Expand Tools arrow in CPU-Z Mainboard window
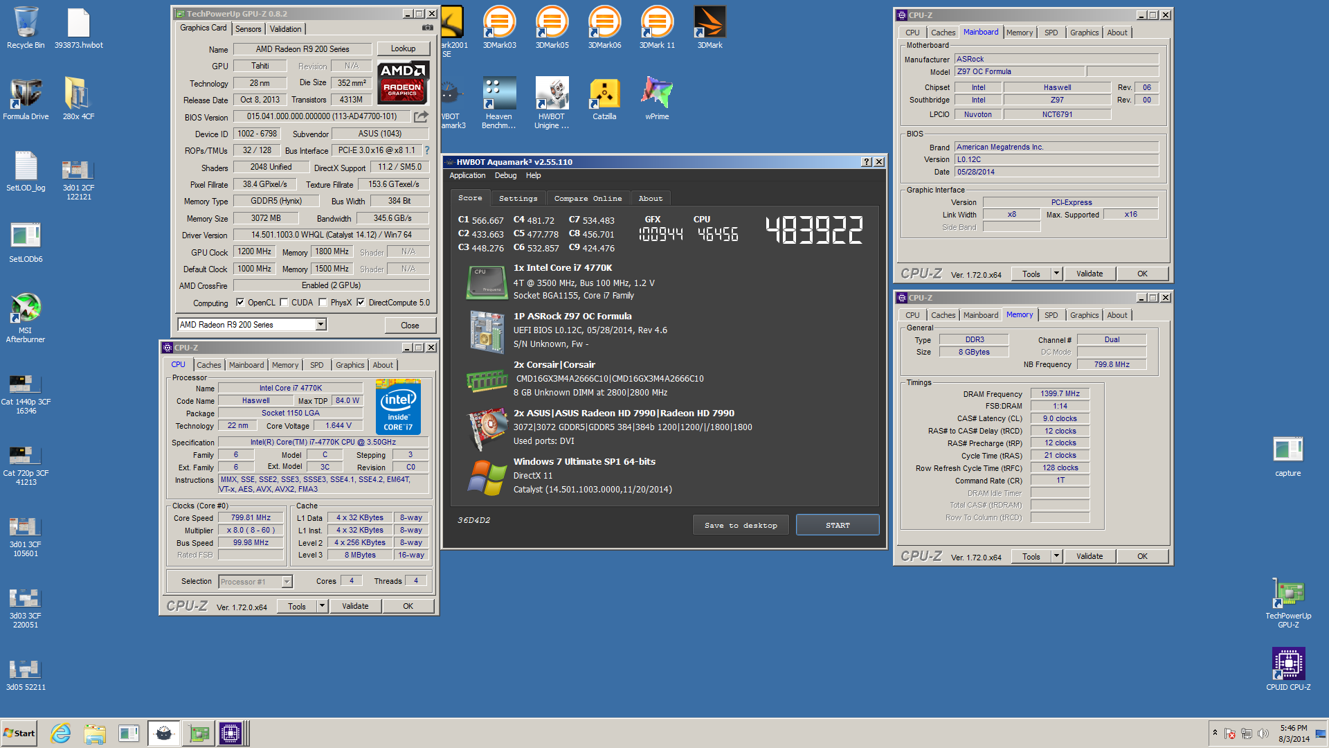This screenshot has height=748, width=1329. [x=1056, y=274]
